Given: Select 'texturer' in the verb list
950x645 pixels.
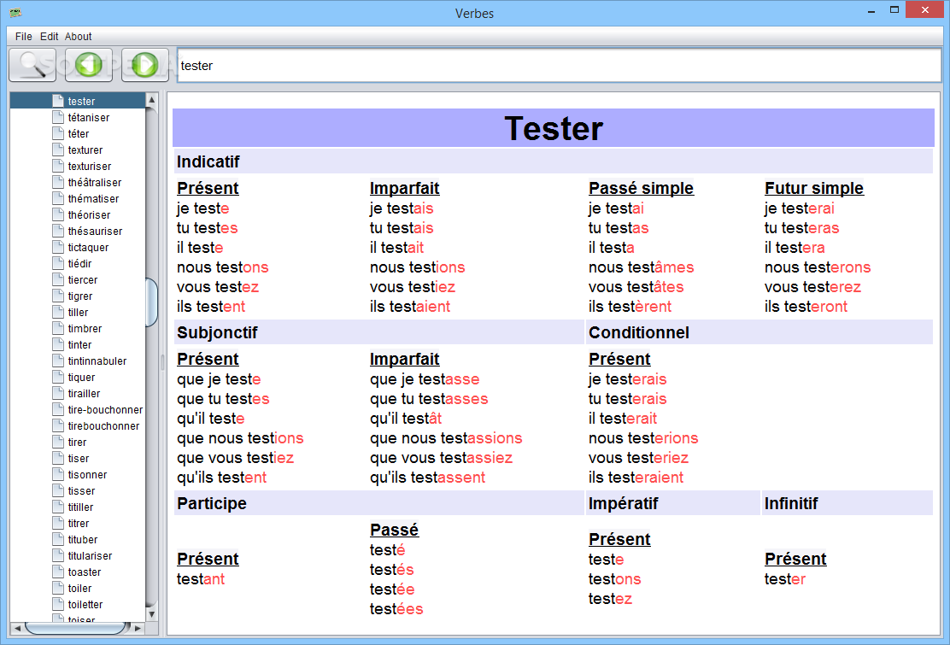Looking at the screenshot, I should [85, 150].
